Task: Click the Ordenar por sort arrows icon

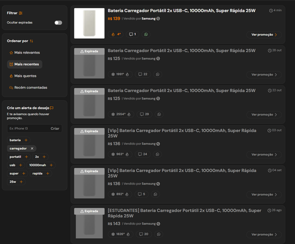Action: (x=31, y=41)
